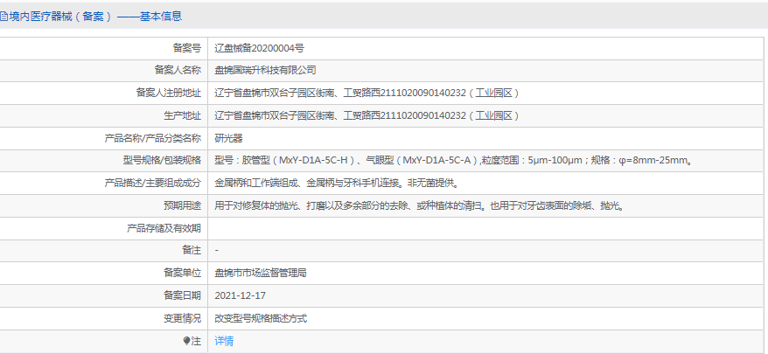Select the authority 盘锦市市场监督管理局

tap(261, 273)
